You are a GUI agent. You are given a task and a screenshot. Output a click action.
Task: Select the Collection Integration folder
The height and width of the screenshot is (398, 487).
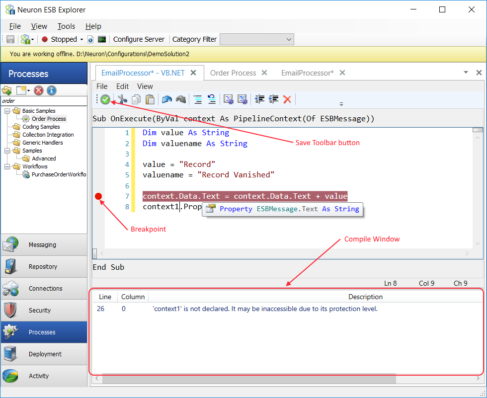[x=48, y=135]
